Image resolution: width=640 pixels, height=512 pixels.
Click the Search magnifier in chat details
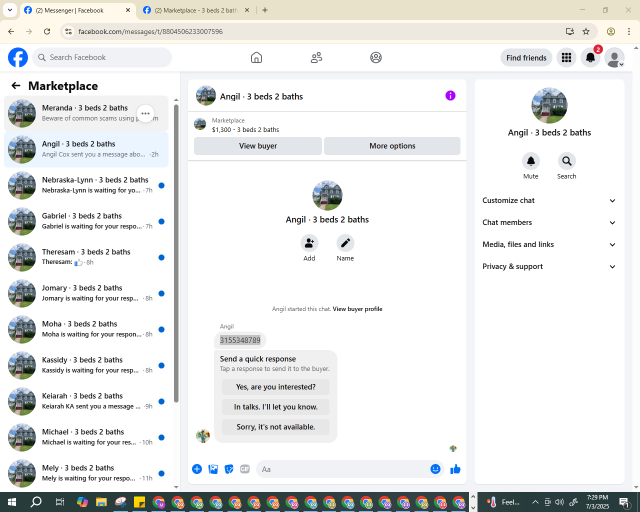(567, 161)
